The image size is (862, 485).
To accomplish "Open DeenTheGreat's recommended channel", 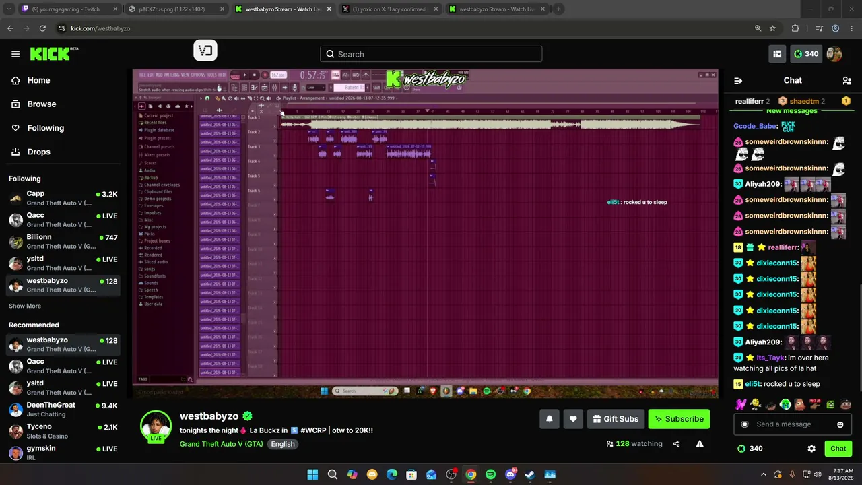I will [63, 410].
